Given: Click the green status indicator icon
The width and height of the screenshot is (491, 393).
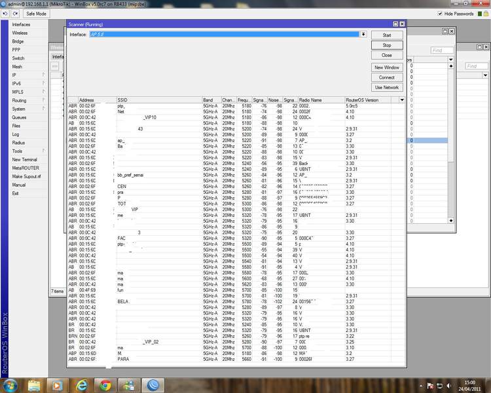Looking at the screenshot, I should click(479, 14).
